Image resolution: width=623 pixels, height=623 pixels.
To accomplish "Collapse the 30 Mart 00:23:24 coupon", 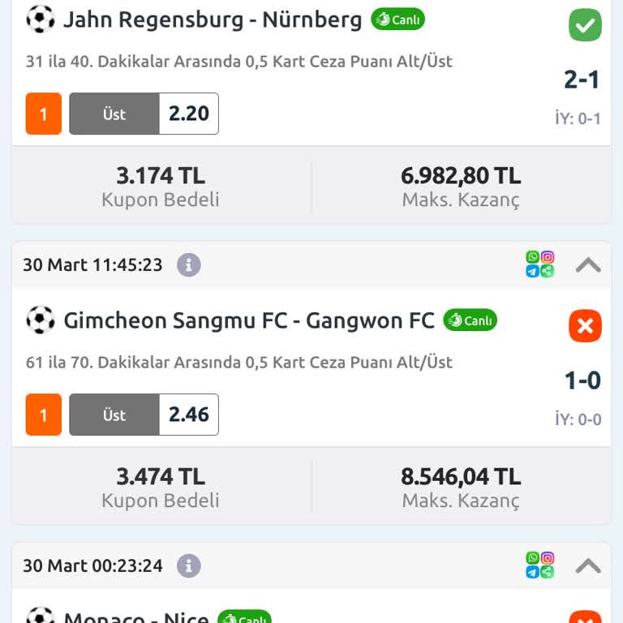I will pyautogui.click(x=588, y=565).
